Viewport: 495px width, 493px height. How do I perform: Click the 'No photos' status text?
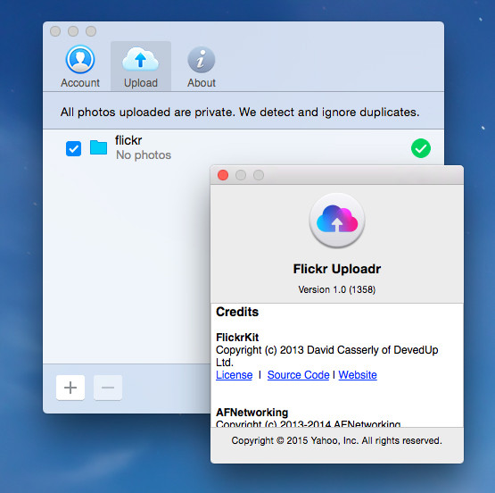pyautogui.click(x=144, y=155)
